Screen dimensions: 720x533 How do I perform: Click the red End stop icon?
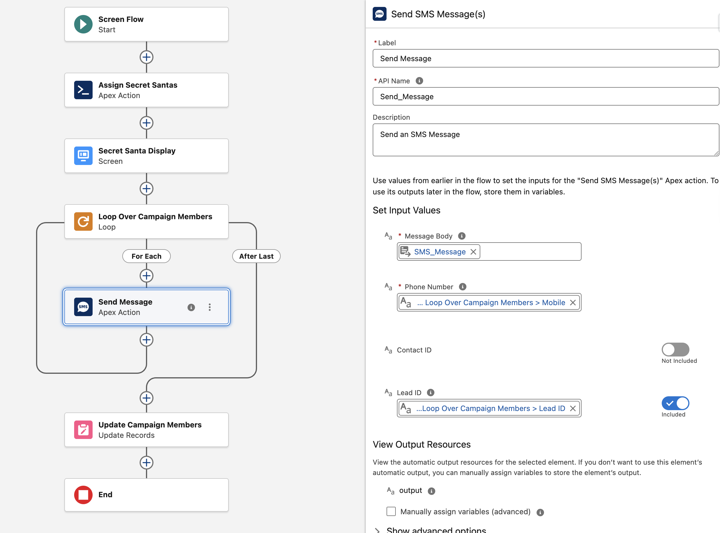tap(83, 495)
